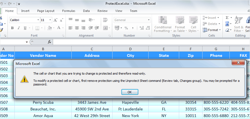Click into the formula bar
Image resolution: width=250 pixels, height=119 pixels.
coord(151,42)
